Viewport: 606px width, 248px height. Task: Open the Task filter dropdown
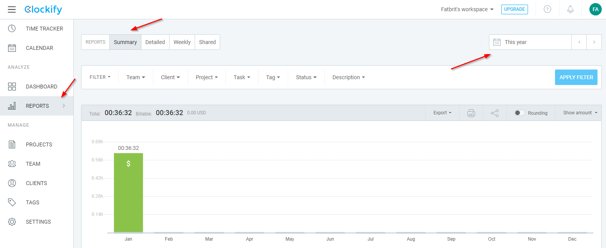tap(242, 77)
